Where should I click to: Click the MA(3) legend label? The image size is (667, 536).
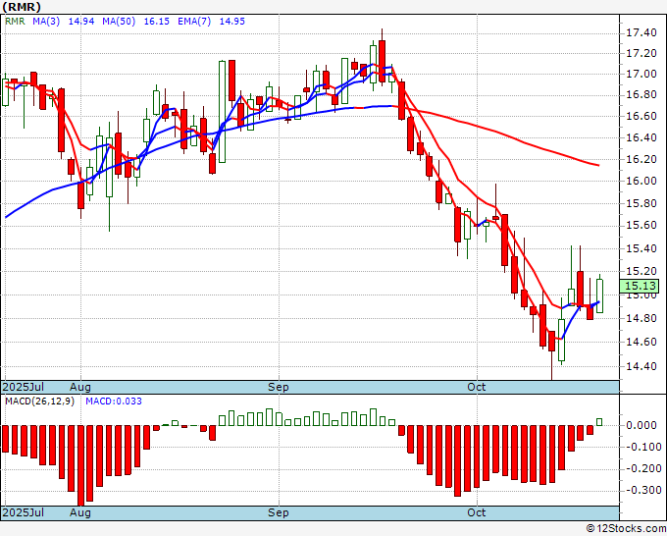click(x=46, y=22)
